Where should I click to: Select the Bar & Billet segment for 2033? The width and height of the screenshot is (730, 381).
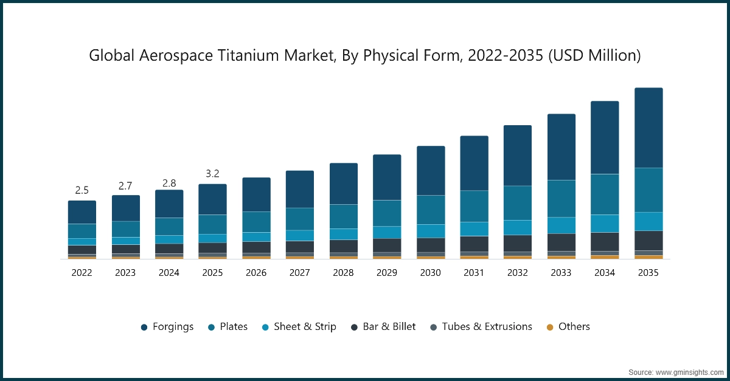coord(561,242)
